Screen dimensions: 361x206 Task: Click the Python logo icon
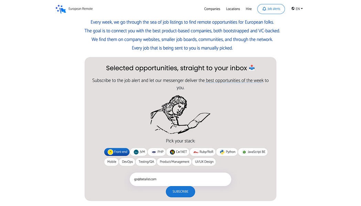click(x=222, y=152)
